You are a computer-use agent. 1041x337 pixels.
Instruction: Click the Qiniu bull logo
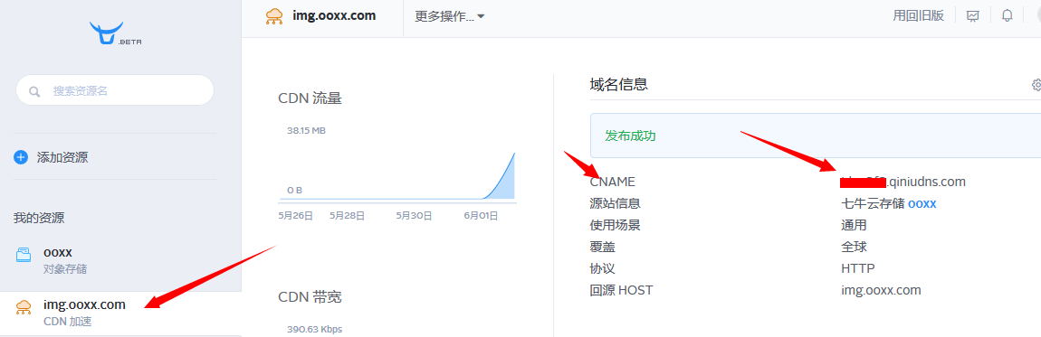point(107,33)
